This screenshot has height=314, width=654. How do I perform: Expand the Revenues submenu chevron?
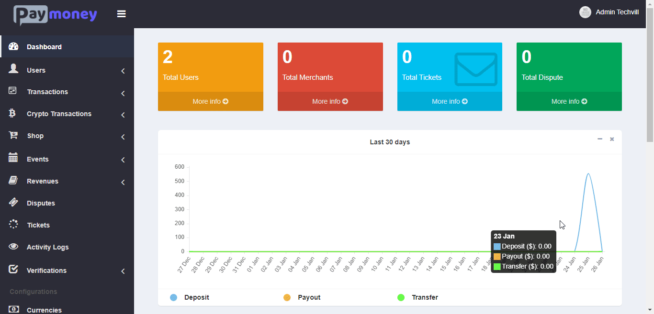coord(123,182)
